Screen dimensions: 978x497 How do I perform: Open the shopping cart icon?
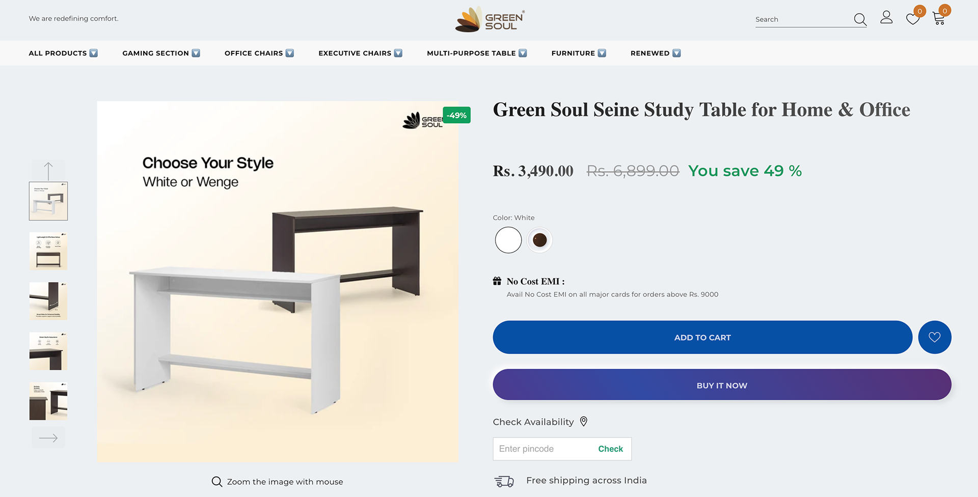[x=939, y=19]
